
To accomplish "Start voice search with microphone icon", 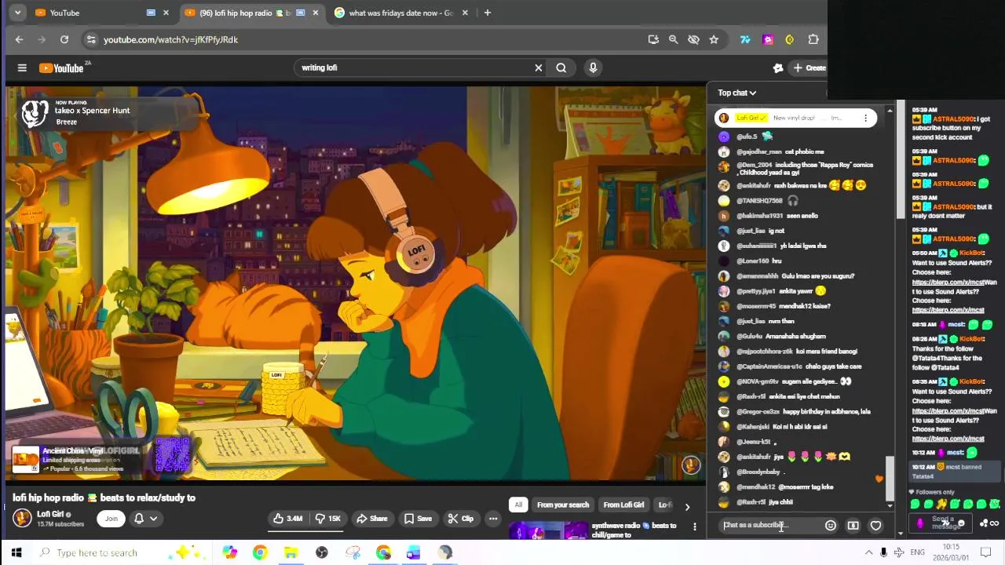I will point(593,68).
